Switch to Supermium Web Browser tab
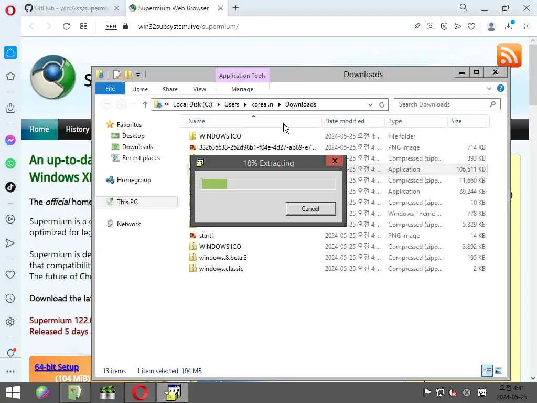The width and height of the screenshot is (537, 403). (x=174, y=8)
